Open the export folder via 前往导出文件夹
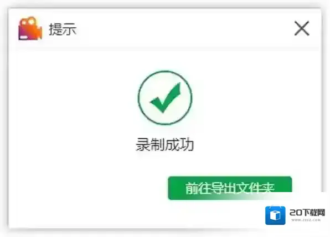Image resolution: width=330 pixels, height=237 pixels. (230, 188)
